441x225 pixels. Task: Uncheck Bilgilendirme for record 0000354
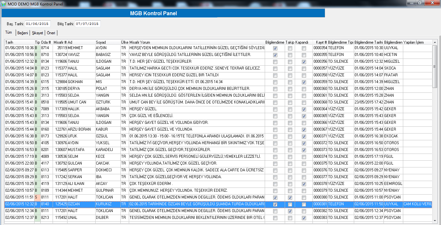[x=275, y=48]
